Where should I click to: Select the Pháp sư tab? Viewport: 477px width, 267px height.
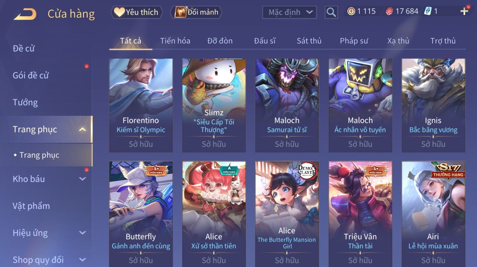[x=354, y=41]
